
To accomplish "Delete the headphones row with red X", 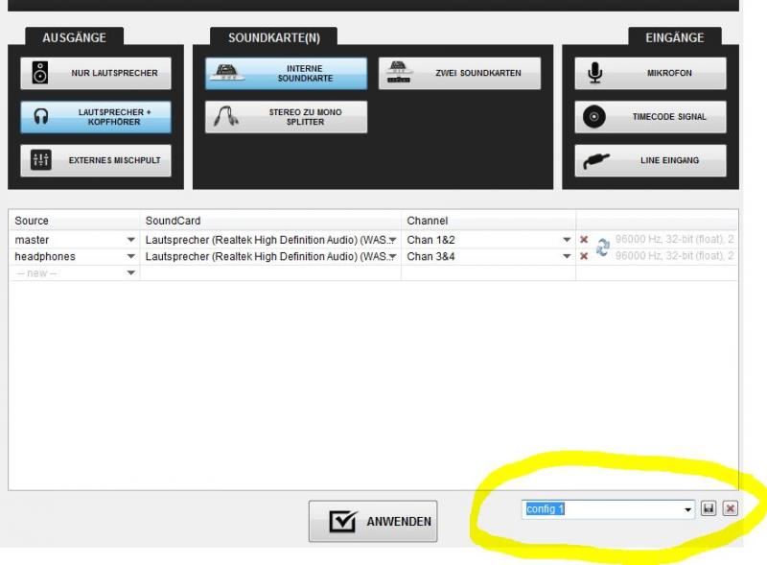I will pyautogui.click(x=584, y=256).
